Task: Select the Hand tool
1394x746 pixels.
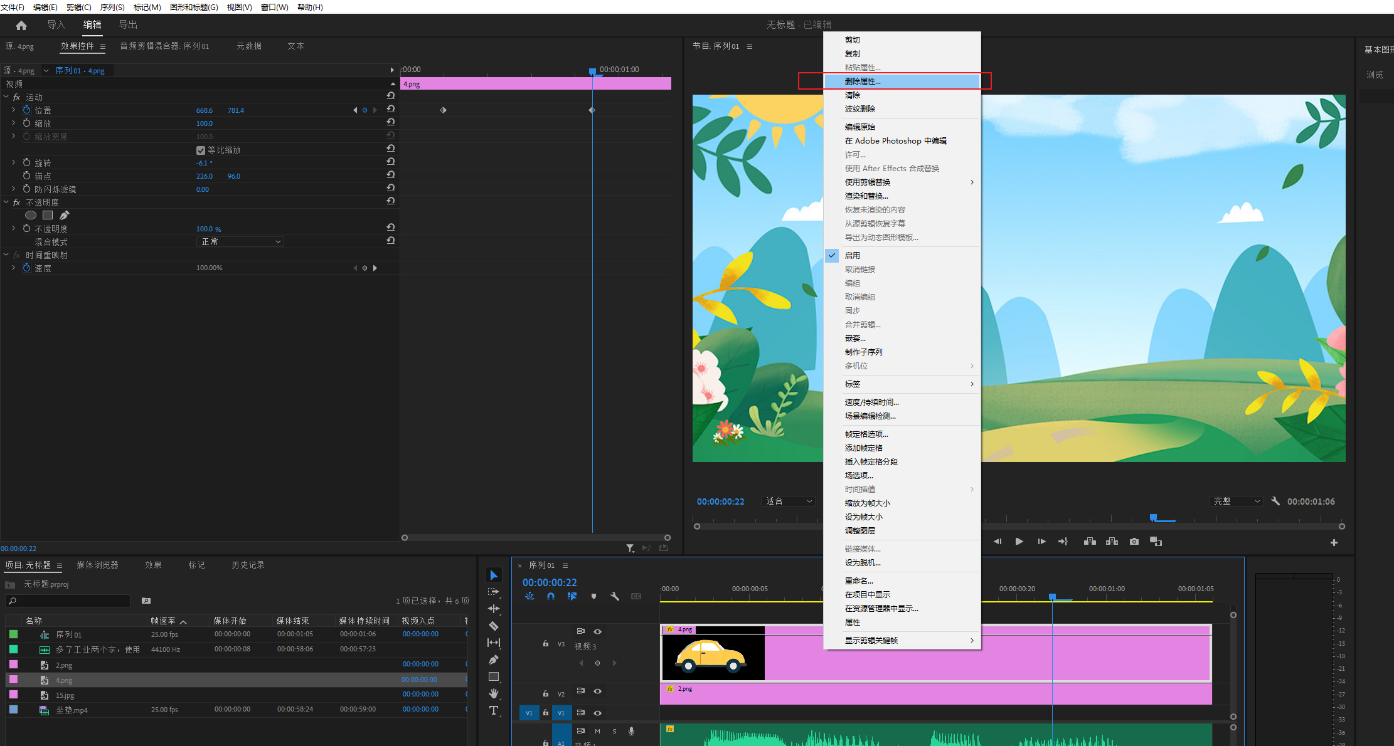Action: [x=494, y=693]
